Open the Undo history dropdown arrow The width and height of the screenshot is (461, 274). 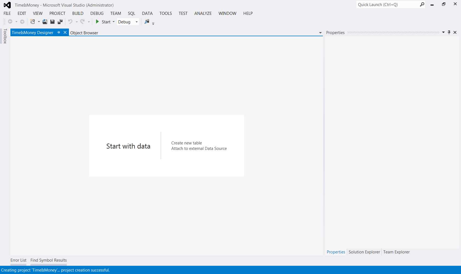click(77, 22)
